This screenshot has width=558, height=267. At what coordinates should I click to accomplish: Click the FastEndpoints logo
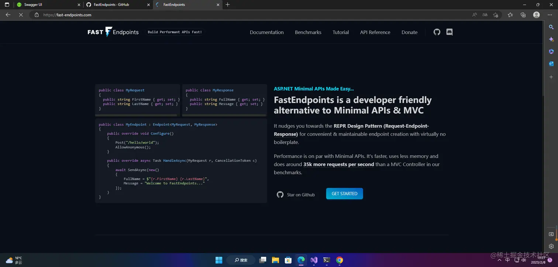(113, 32)
